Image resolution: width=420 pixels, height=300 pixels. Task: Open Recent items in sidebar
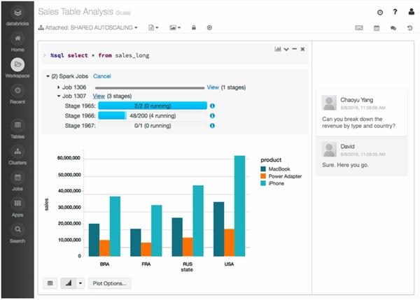coord(17,94)
